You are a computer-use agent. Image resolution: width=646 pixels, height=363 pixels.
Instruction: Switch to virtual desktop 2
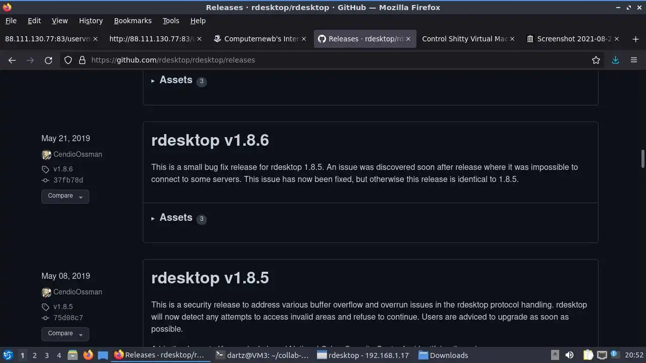34,355
